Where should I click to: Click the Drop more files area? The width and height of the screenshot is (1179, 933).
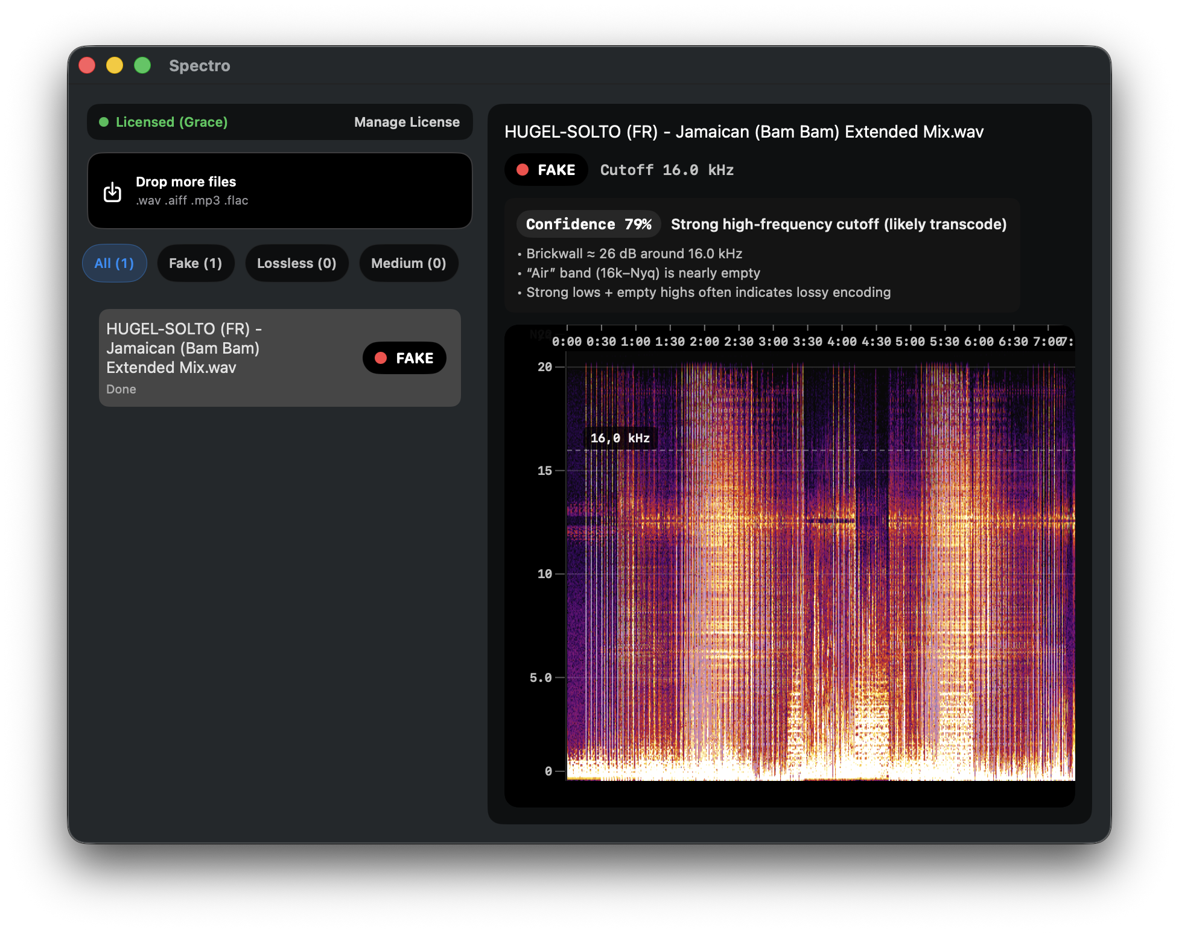tap(279, 191)
